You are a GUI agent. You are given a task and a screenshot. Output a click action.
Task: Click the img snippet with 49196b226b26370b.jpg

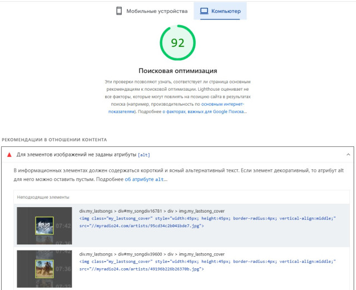pos(207,265)
